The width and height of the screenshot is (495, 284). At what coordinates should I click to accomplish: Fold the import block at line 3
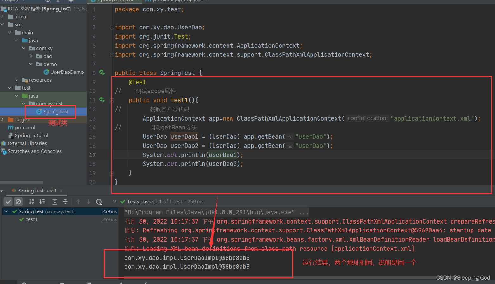click(112, 28)
